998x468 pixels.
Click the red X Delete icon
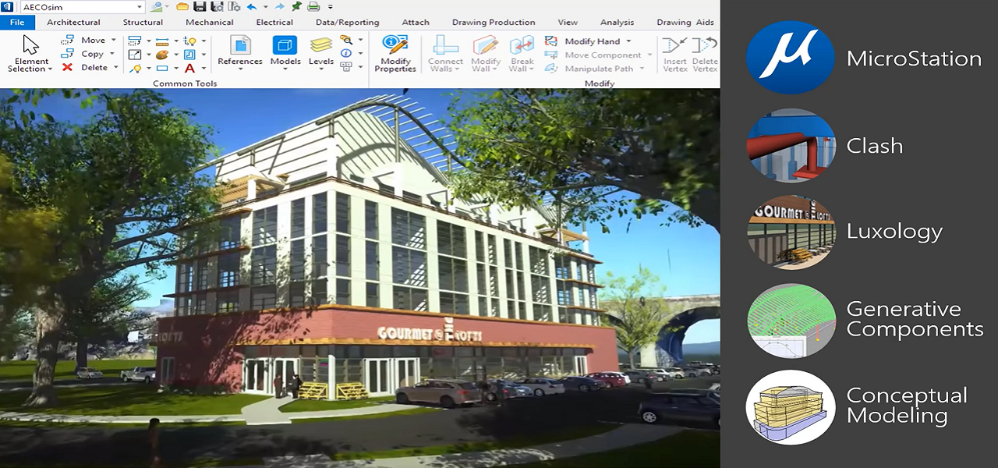click(x=67, y=68)
